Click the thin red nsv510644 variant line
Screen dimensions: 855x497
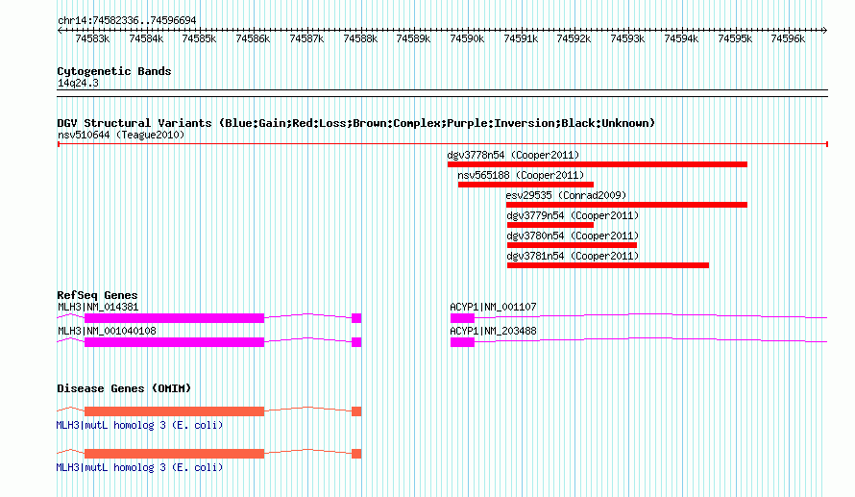click(x=442, y=144)
